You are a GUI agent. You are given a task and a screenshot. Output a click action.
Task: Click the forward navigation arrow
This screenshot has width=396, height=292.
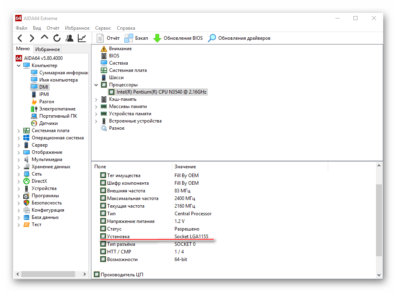[32, 38]
